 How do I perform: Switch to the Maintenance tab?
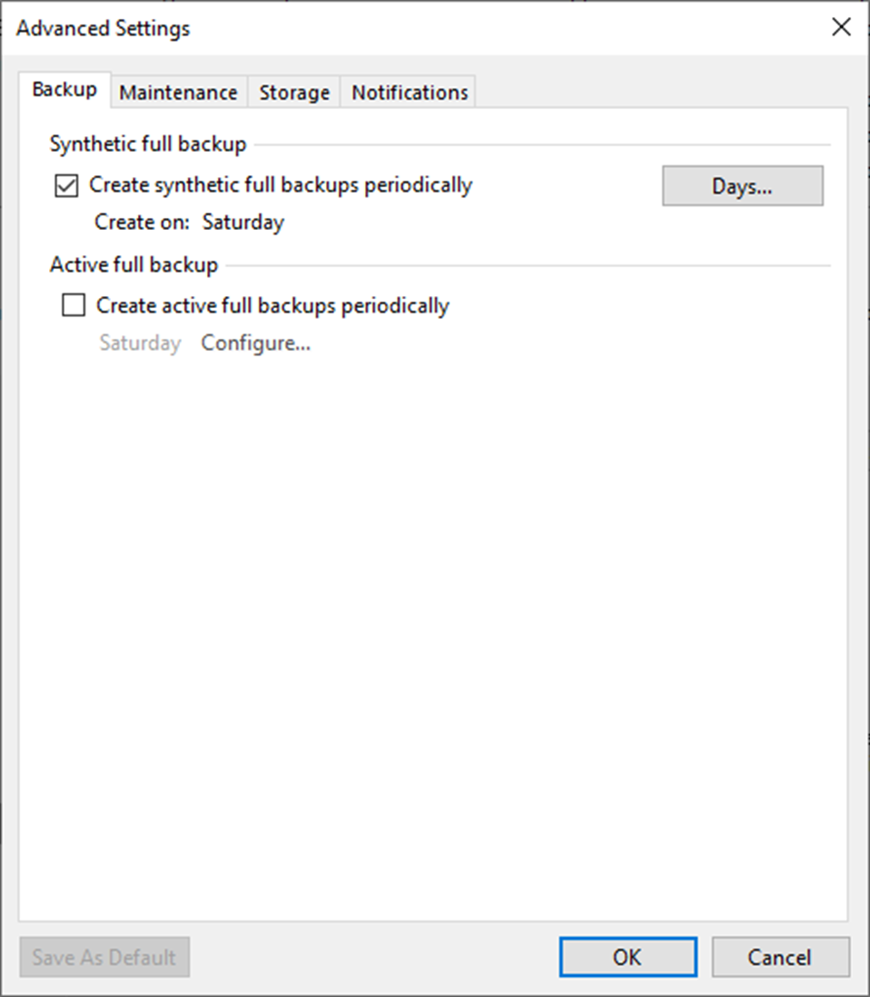179,93
